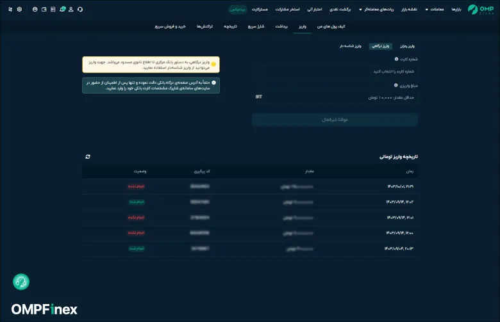The height and width of the screenshot is (322, 500).
Task: Click the وضعیت column header
Action: [x=140, y=172]
